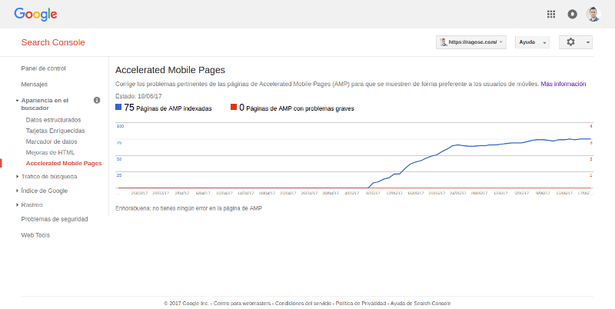Click info icon beside Apariencia en el buscador

(x=97, y=101)
